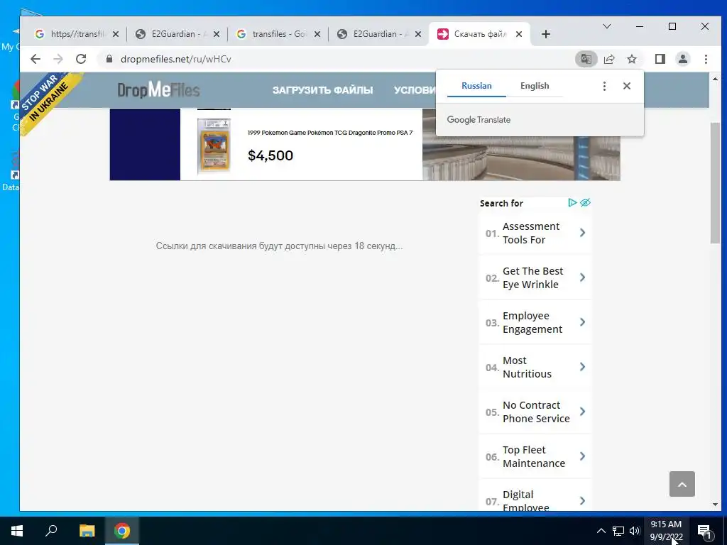Select Russian in translate popup
This screenshot has height=545, width=727.
476,86
